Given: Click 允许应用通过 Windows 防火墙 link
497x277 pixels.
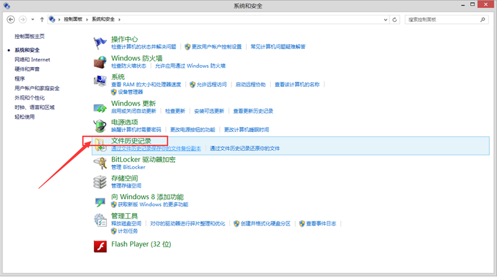Looking at the screenshot, I should coord(190,66).
